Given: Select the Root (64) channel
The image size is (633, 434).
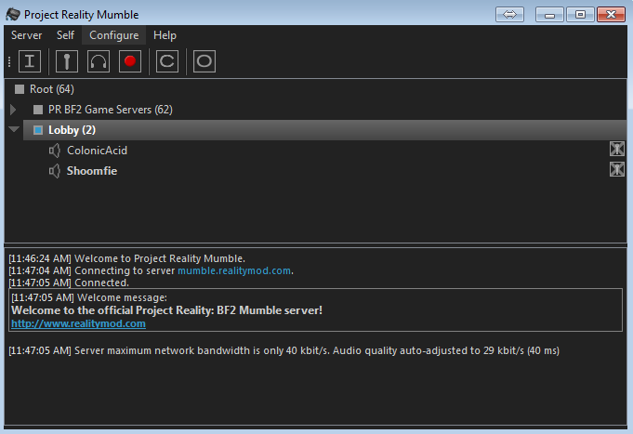Looking at the screenshot, I should tap(52, 89).
